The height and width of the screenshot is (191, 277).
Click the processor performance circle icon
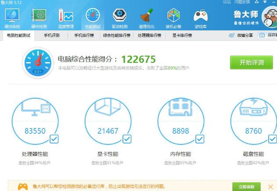tap(35, 121)
